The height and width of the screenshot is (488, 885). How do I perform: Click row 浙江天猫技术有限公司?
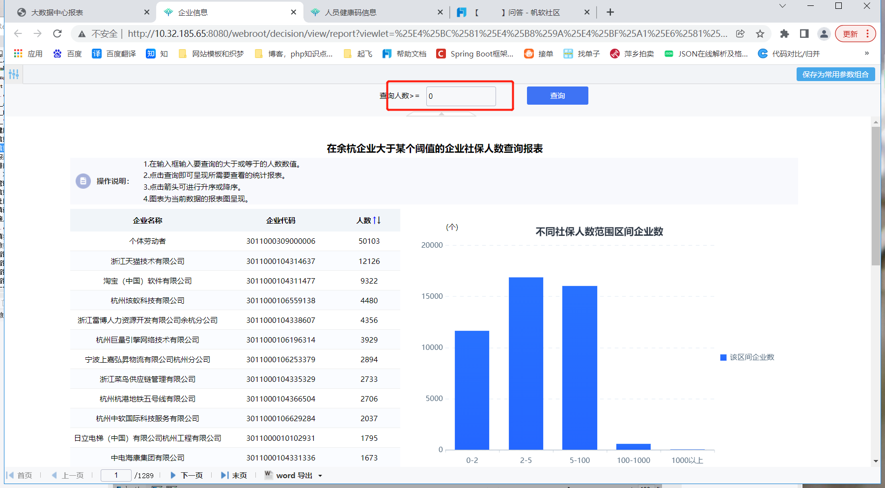pos(235,261)
